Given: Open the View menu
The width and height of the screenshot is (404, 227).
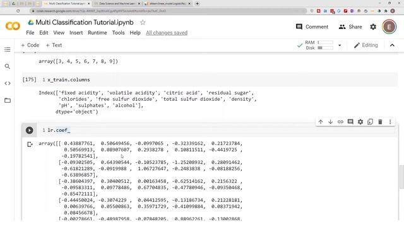Looking at the screenshot, I should [59, 33].
